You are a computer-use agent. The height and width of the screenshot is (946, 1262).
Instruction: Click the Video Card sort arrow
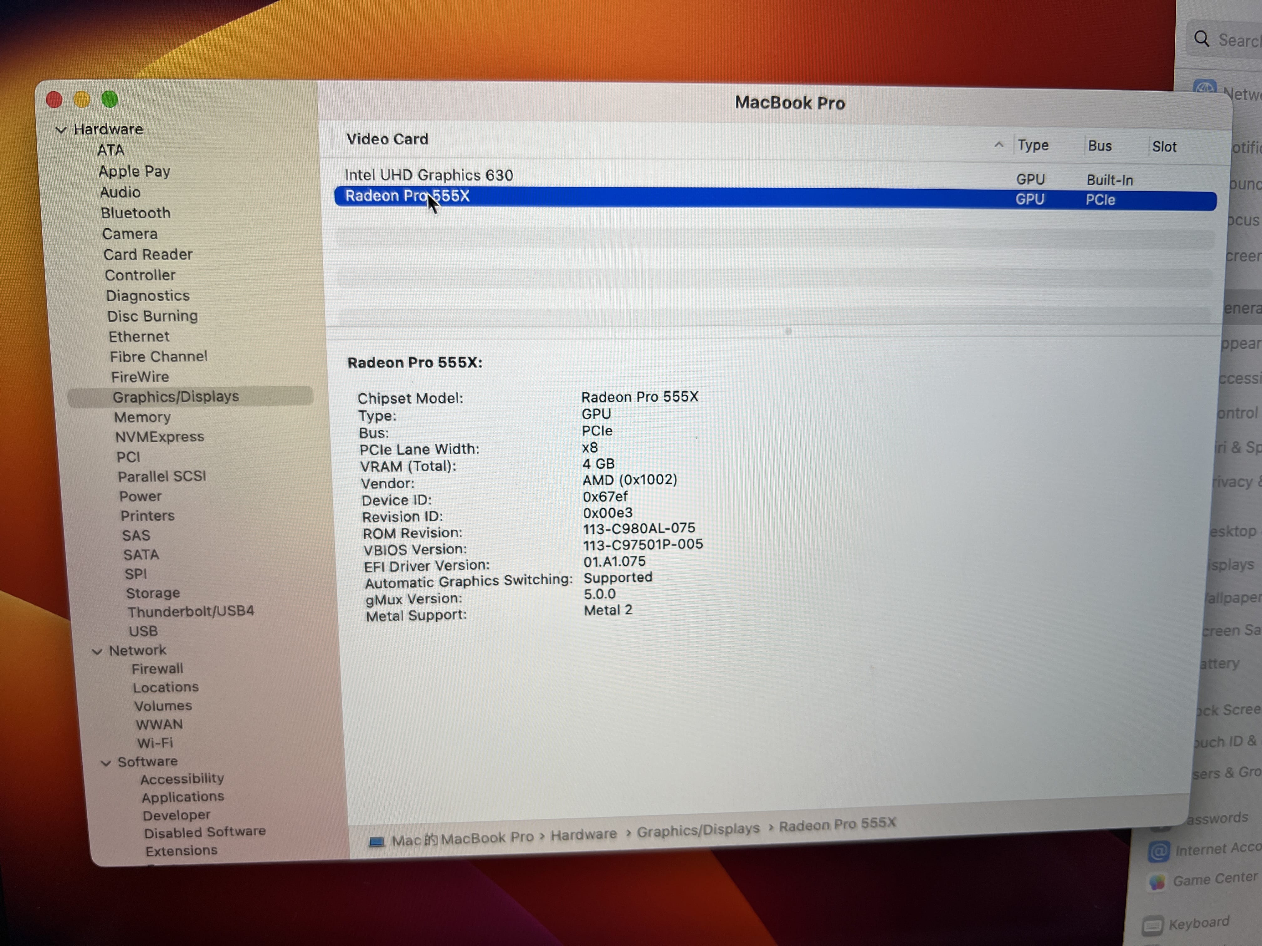[998, 145]
